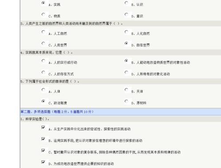Toggle checkbox D、为成功地改造世界提供必要的知识

43,162
